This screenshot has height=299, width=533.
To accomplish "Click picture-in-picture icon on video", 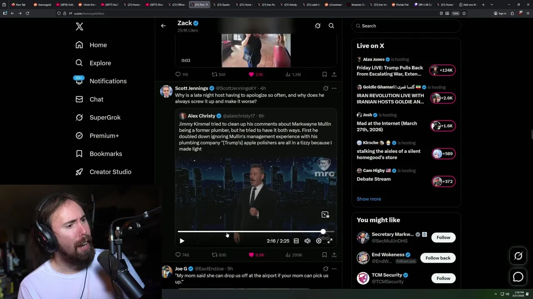I will [325, 215].
